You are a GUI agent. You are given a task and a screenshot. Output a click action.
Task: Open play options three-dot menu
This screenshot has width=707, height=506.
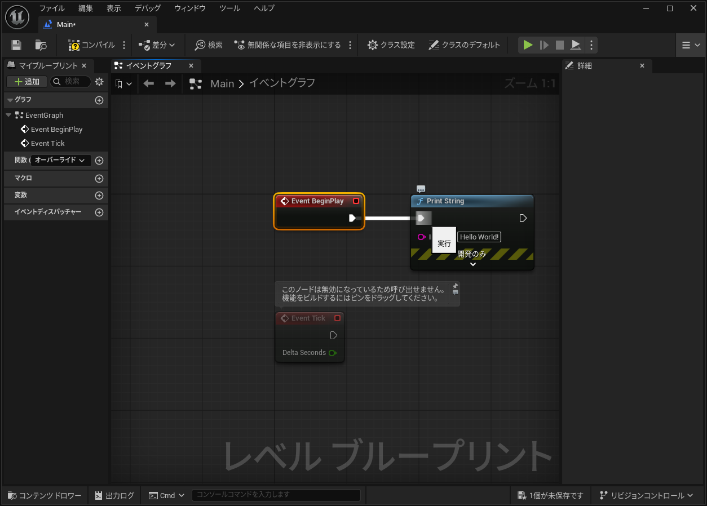[591, 45]
